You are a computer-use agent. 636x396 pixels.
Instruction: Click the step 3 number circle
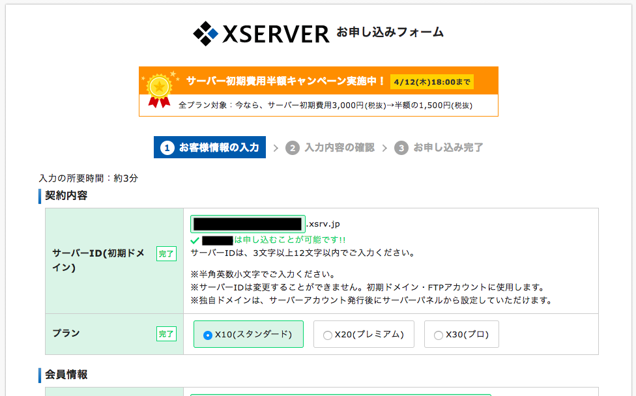tap(401, 148)
